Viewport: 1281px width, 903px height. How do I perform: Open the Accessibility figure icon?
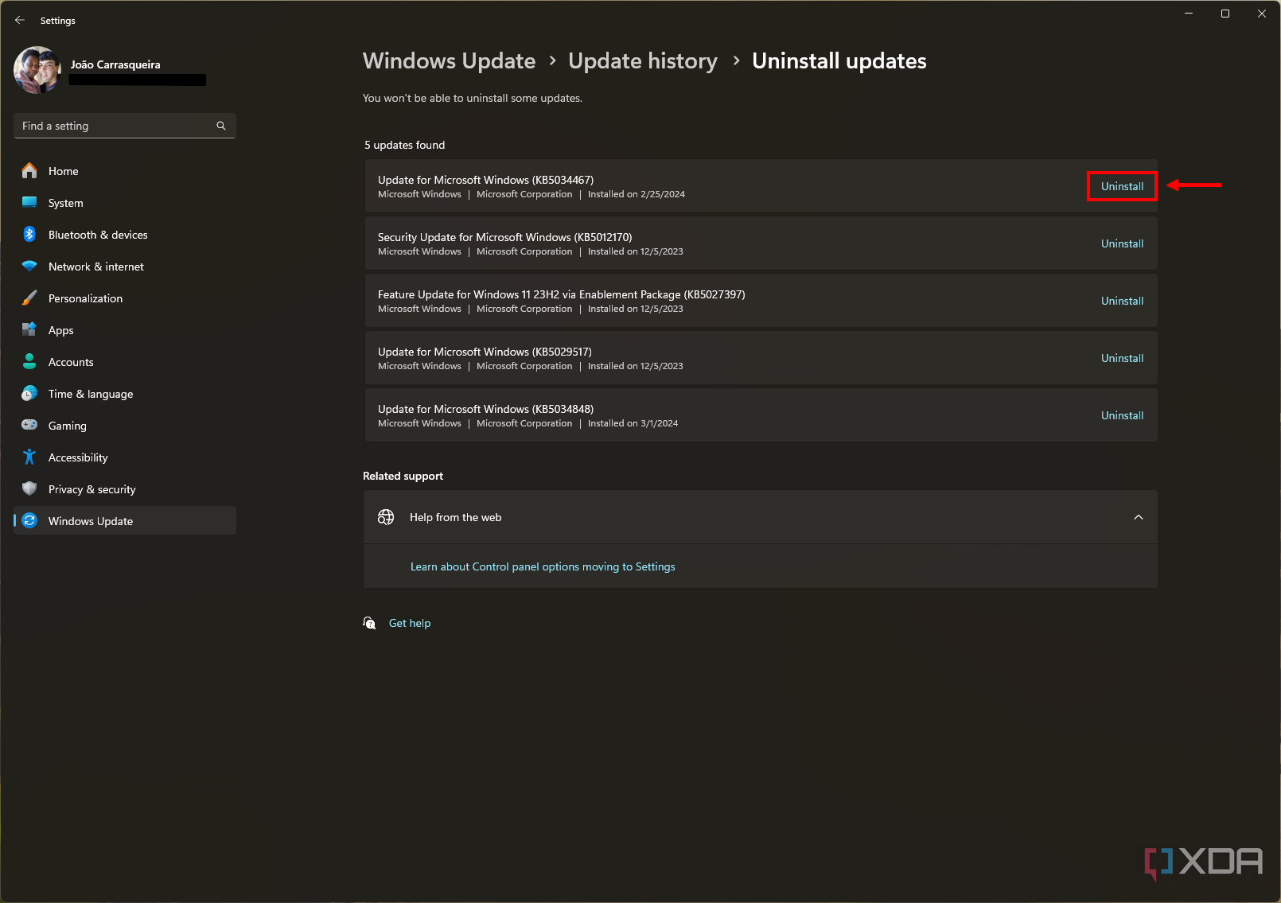[x=29, y=457]
